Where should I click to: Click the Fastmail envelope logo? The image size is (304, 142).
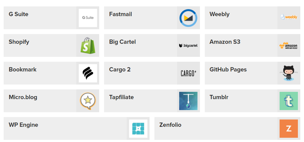[188, 18]
